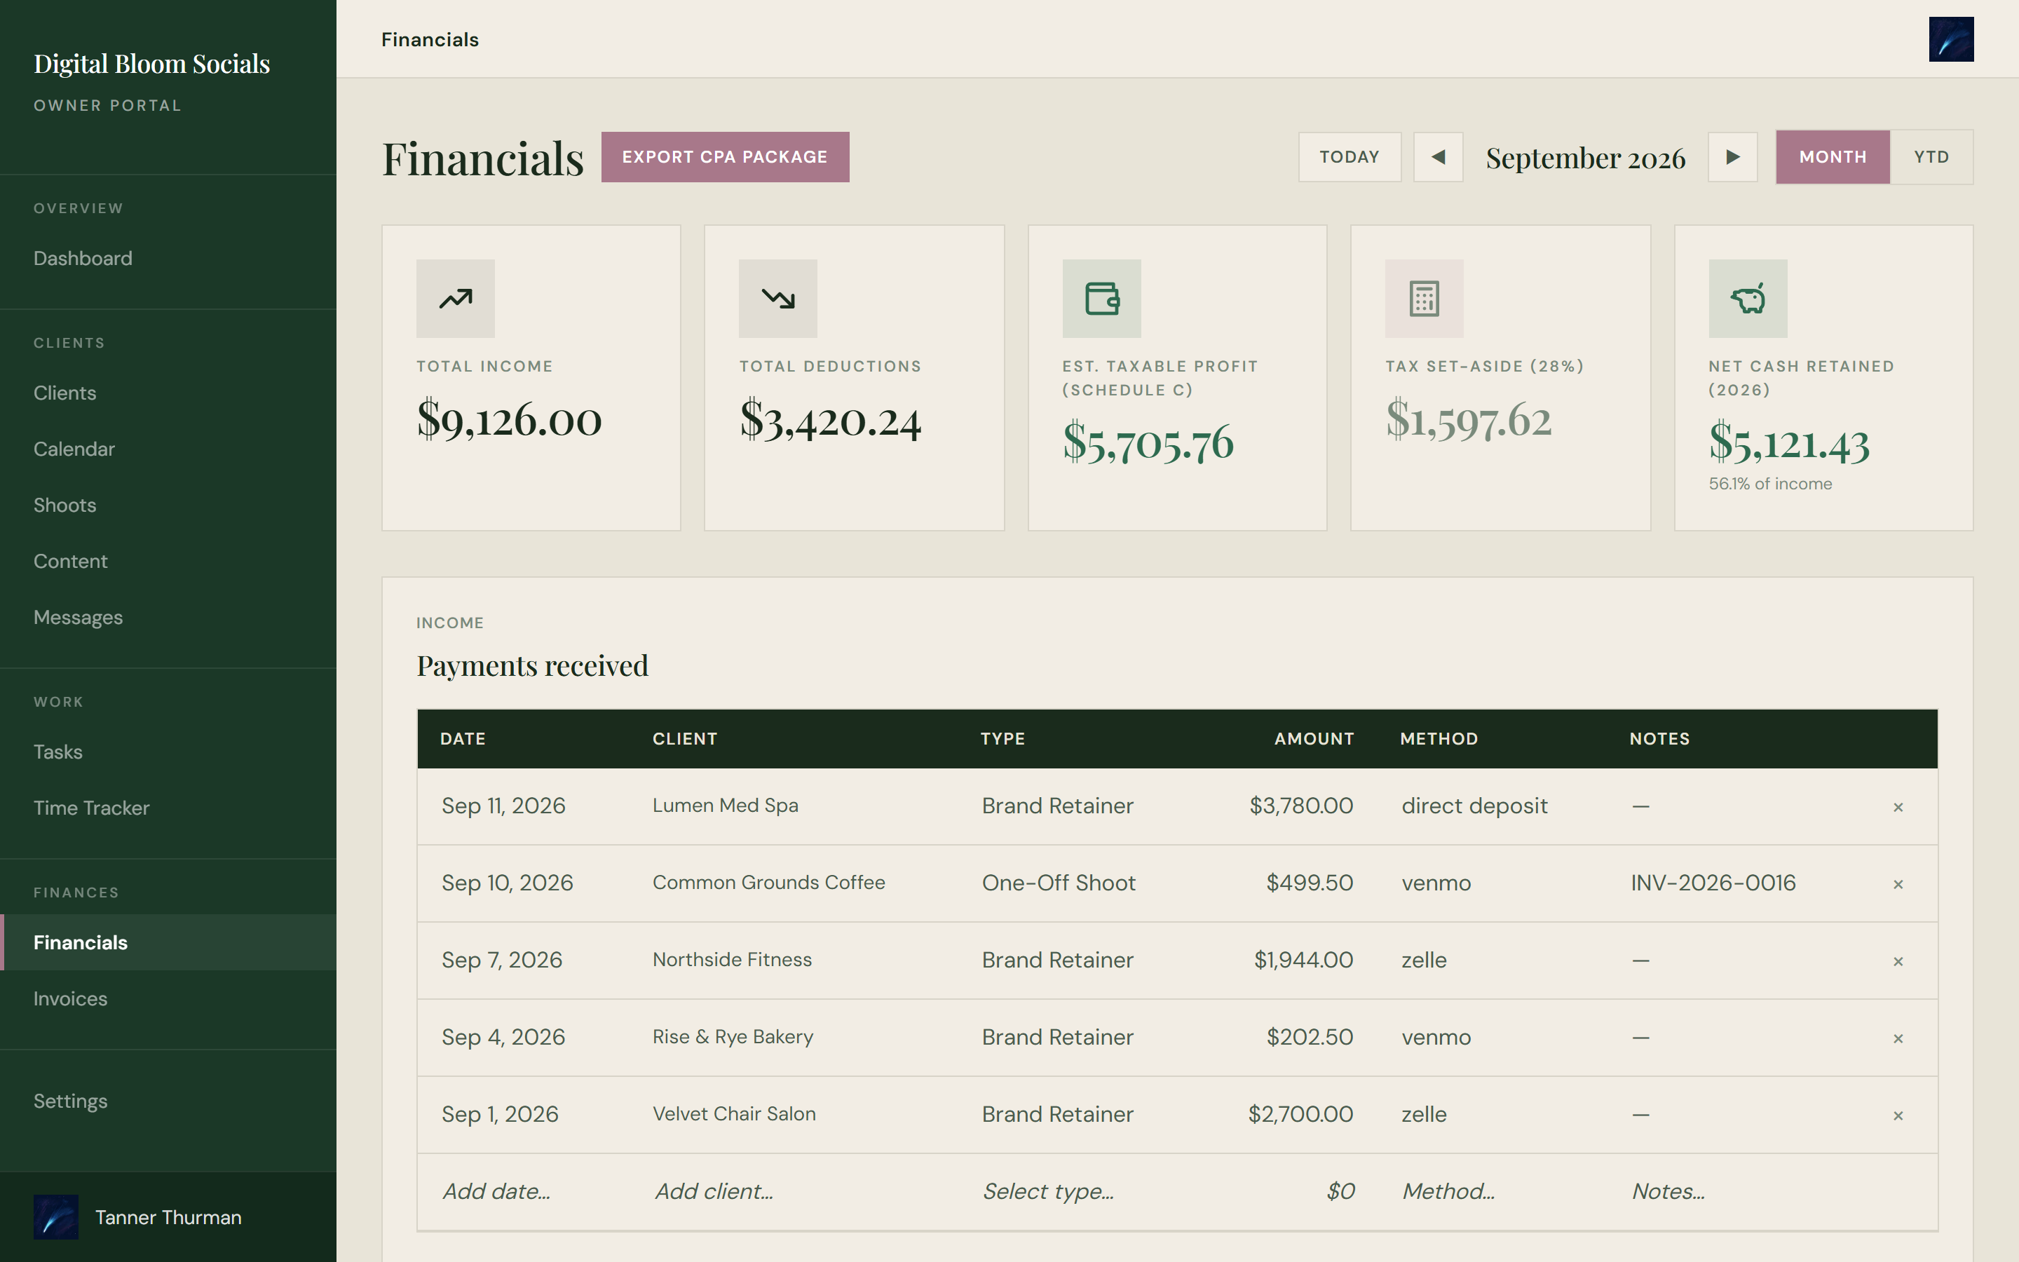Delete the Northside Fitness payment row
2019x1262 pixels.
[1898, 961]
